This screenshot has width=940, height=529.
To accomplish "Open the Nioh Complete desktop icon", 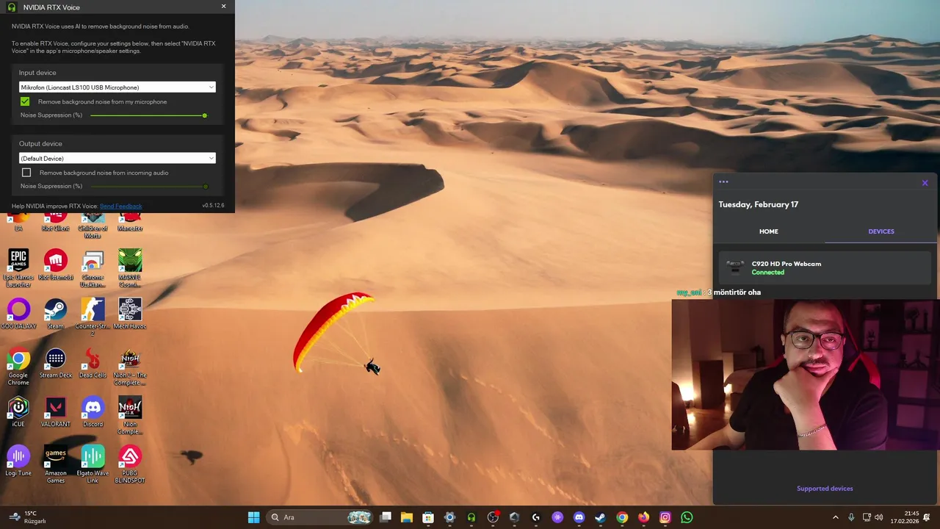I will pyautogui.click(x=130, y=415).
